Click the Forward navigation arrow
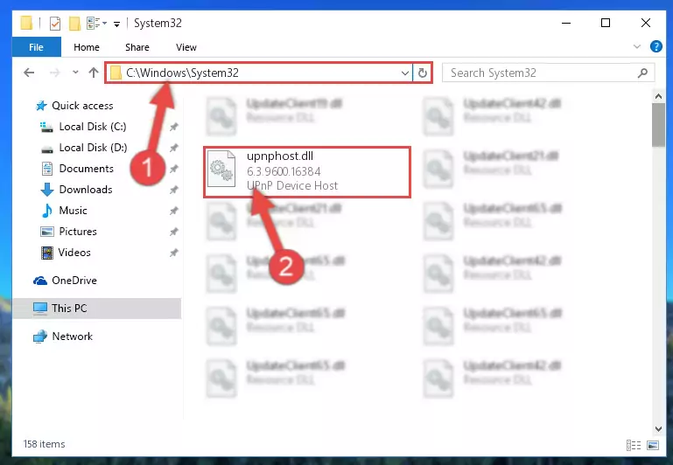 54,73
